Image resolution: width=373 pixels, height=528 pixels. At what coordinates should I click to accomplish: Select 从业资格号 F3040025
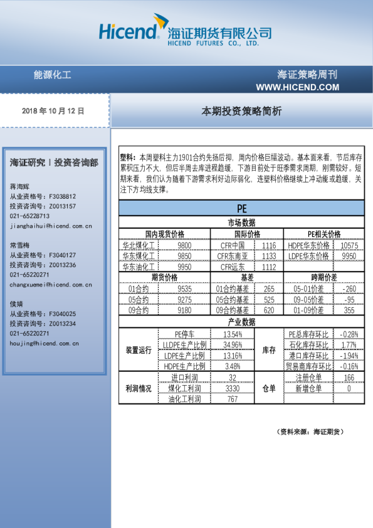click(x=43, y=314)
